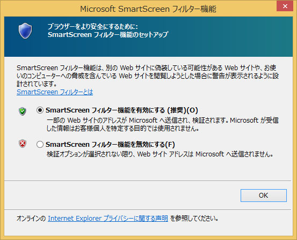Screen dimensions: 297x240
Task: Click the オンラインの text in the footer
Action: [x=31, y=219]
